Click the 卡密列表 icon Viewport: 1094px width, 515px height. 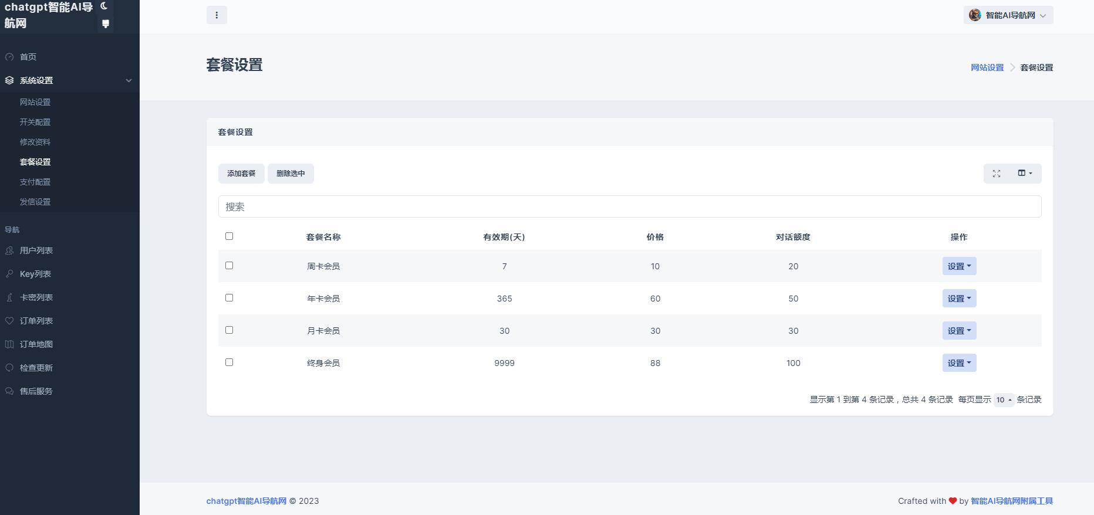coord(9,297)
